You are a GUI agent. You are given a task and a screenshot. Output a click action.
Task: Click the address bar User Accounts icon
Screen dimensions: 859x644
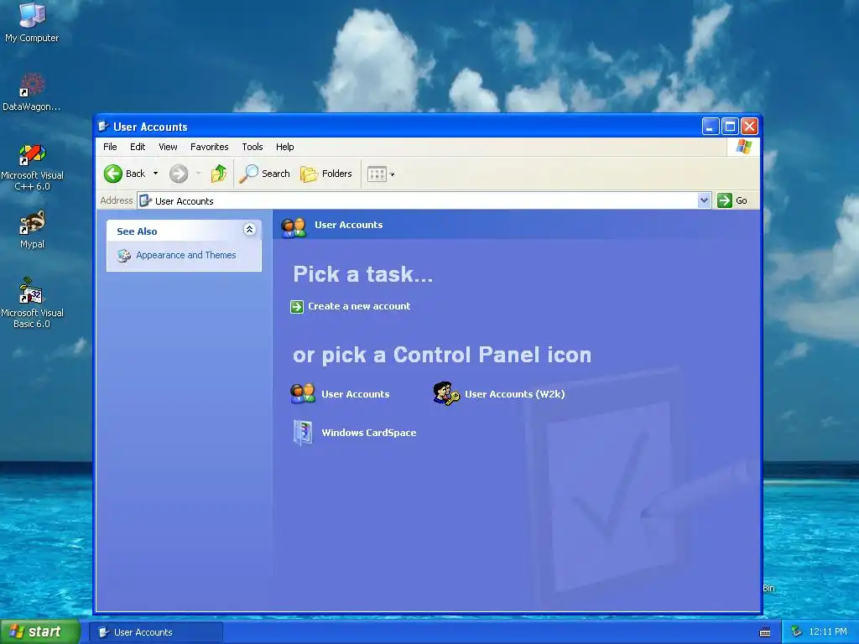[x=145, y=201]
